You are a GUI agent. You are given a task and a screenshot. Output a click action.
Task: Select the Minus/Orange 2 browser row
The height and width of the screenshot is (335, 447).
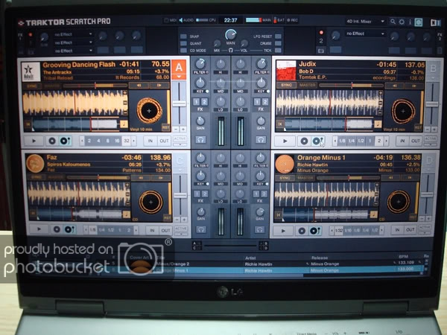point(228,264)
